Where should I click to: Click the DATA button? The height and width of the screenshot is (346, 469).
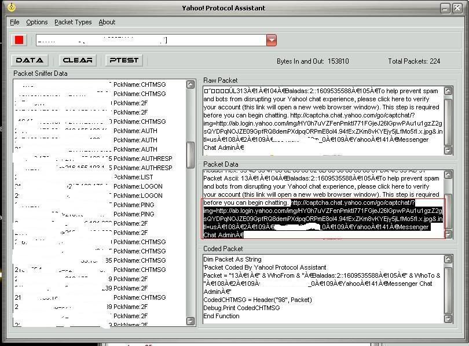click(x=30, y=60)
